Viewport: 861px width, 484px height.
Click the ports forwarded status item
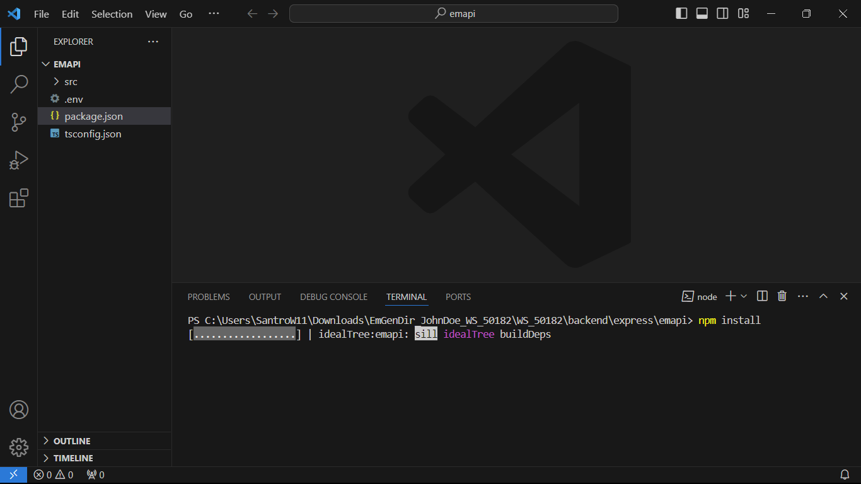pyautogui.click(x=96, y=475)
